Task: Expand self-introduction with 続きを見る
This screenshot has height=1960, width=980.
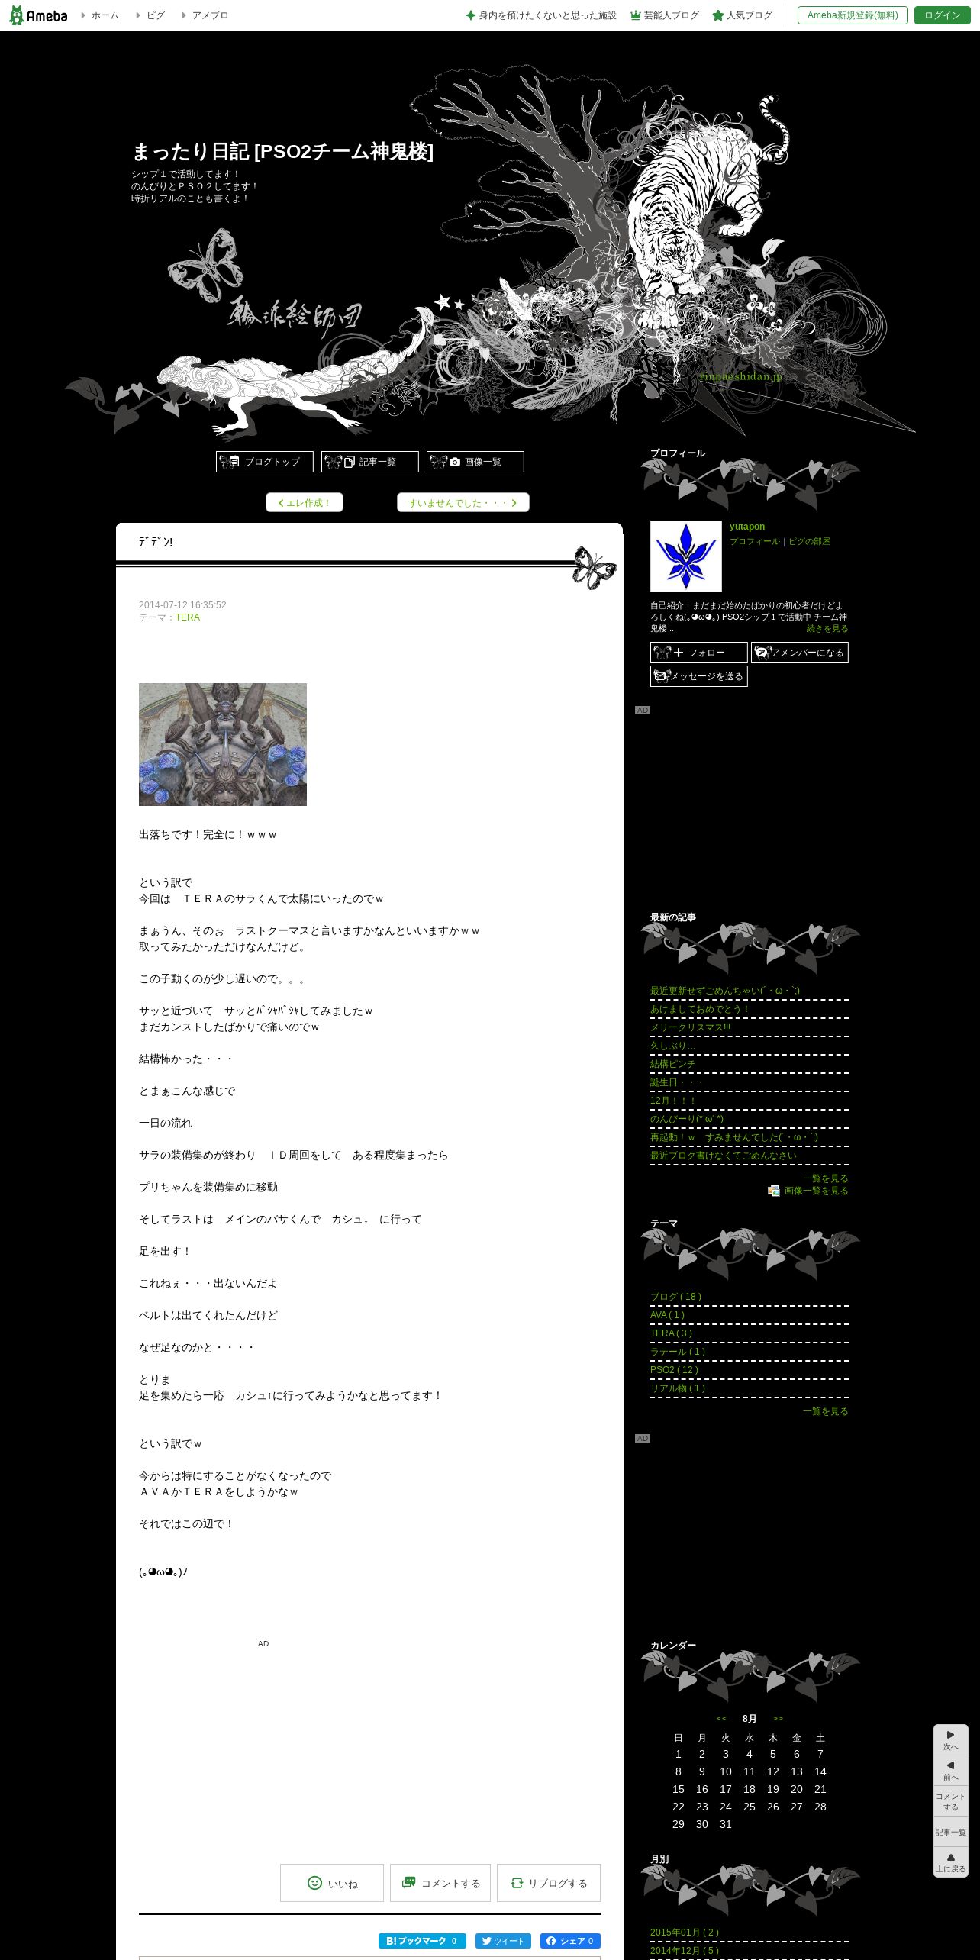Action: [827, 629]
